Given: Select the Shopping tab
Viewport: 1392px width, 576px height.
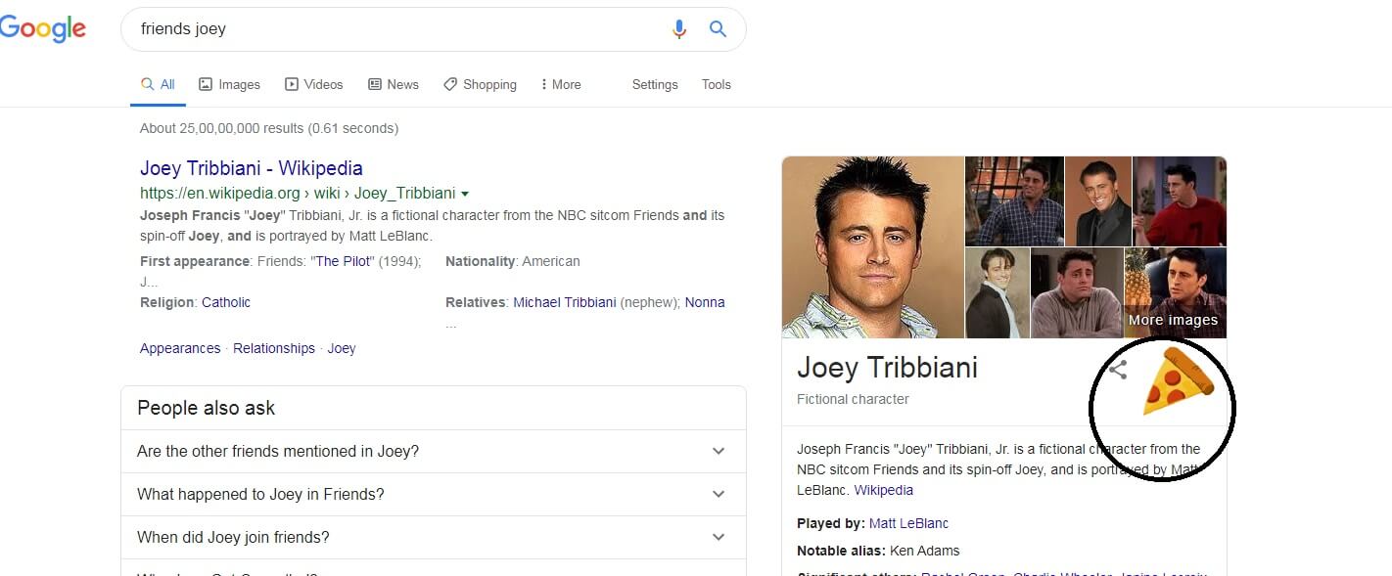Looking at the screenshot, I should click(x=480, y=84).
